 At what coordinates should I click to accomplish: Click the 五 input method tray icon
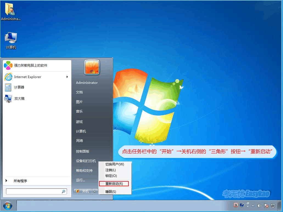coord(236,205)
